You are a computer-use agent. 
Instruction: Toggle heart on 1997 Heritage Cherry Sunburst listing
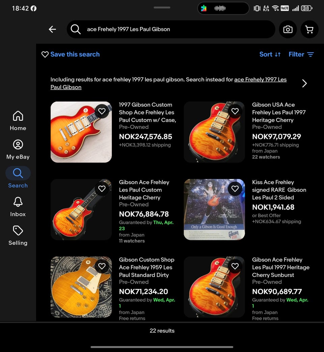coord(235,266)
